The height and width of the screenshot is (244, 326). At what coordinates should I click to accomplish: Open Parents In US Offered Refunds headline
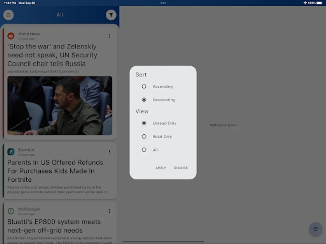tap(55, 171)
